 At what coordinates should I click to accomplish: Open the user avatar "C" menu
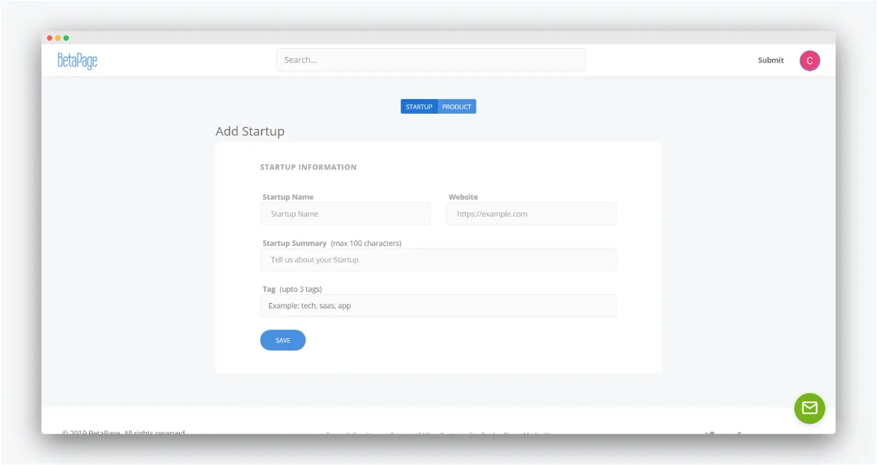(810, 61)
